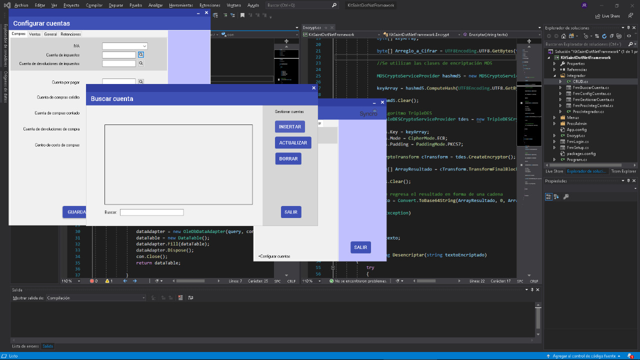Open the View Code icon in Solution Explorer

pos(629,35)
